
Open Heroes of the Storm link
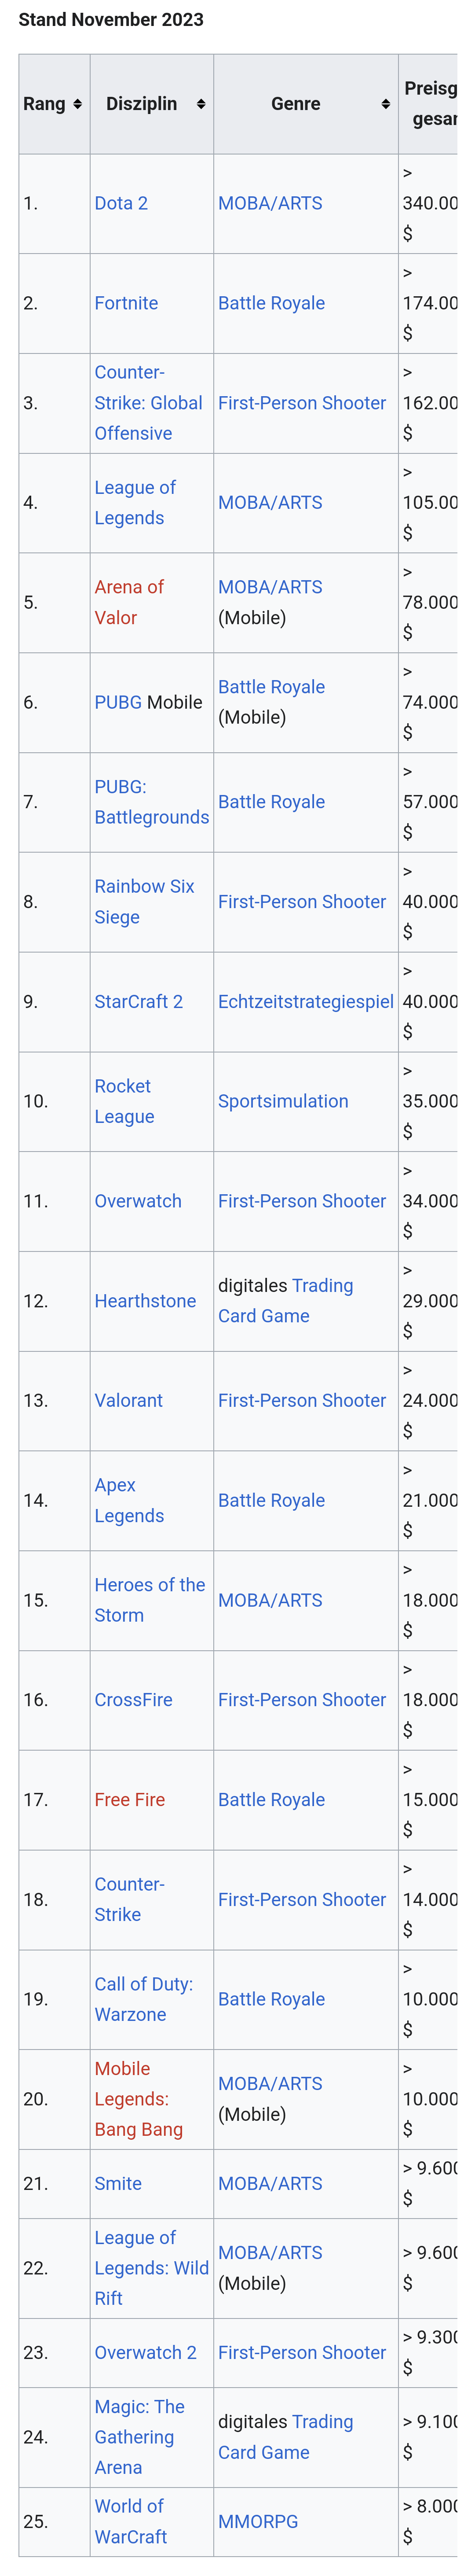click(x=149, y=1600)
